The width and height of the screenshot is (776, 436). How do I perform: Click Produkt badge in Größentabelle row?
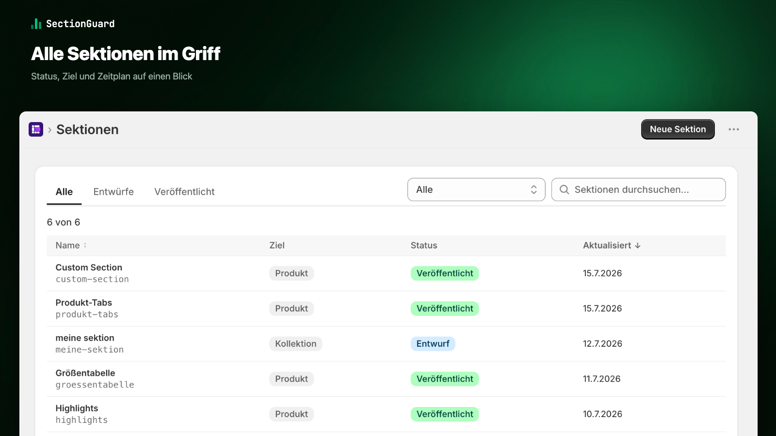coord(291,379)
